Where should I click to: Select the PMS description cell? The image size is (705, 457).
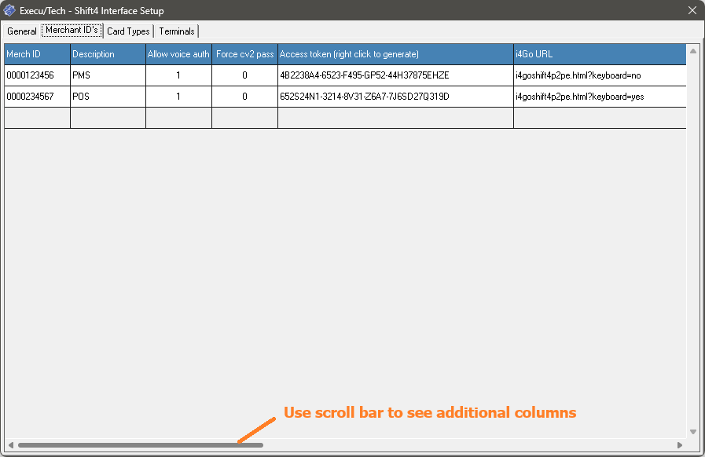pos(108,75)
